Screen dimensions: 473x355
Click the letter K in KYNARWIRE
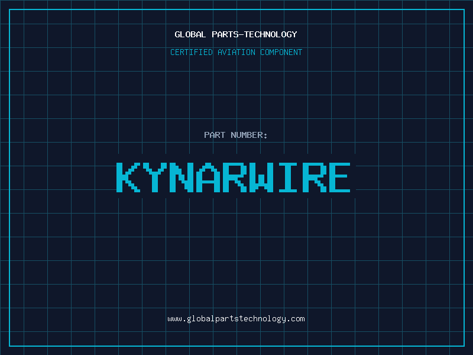pos(129,177)
